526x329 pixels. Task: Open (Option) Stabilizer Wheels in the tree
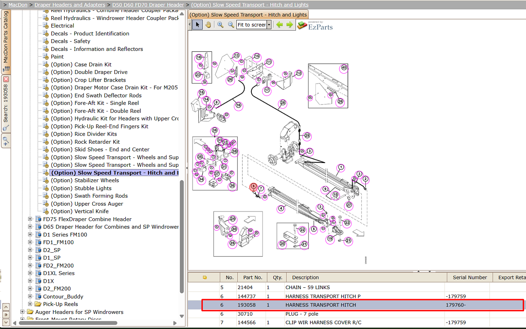point(85,180)
